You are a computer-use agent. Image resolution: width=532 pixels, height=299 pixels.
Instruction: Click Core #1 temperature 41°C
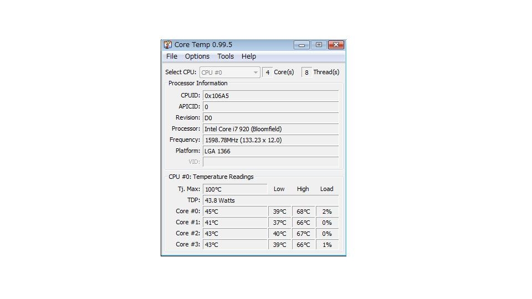(235, 223)
